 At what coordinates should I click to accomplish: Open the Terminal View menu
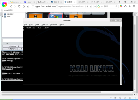tap(37, 25)
